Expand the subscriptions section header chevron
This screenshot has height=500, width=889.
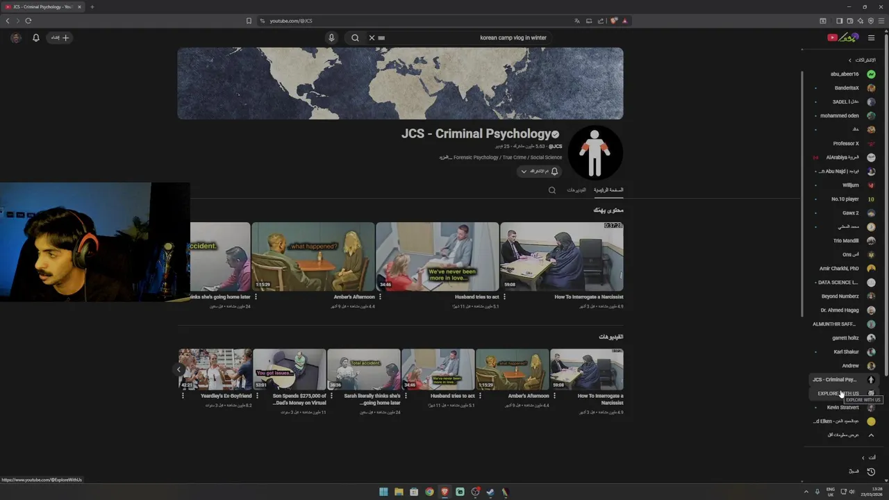point(849,60)
